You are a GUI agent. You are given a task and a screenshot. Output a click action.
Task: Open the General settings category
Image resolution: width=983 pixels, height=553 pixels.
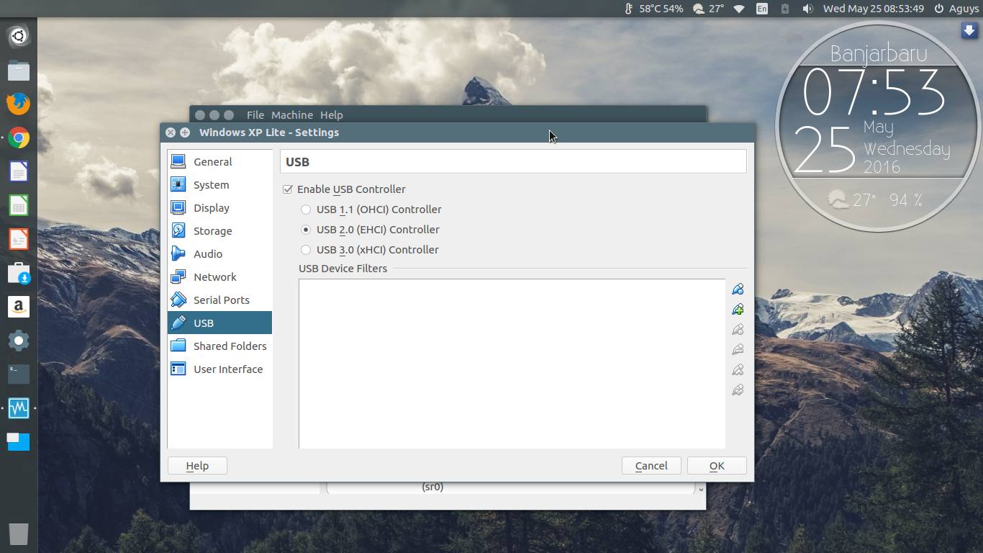pos(219,162)
